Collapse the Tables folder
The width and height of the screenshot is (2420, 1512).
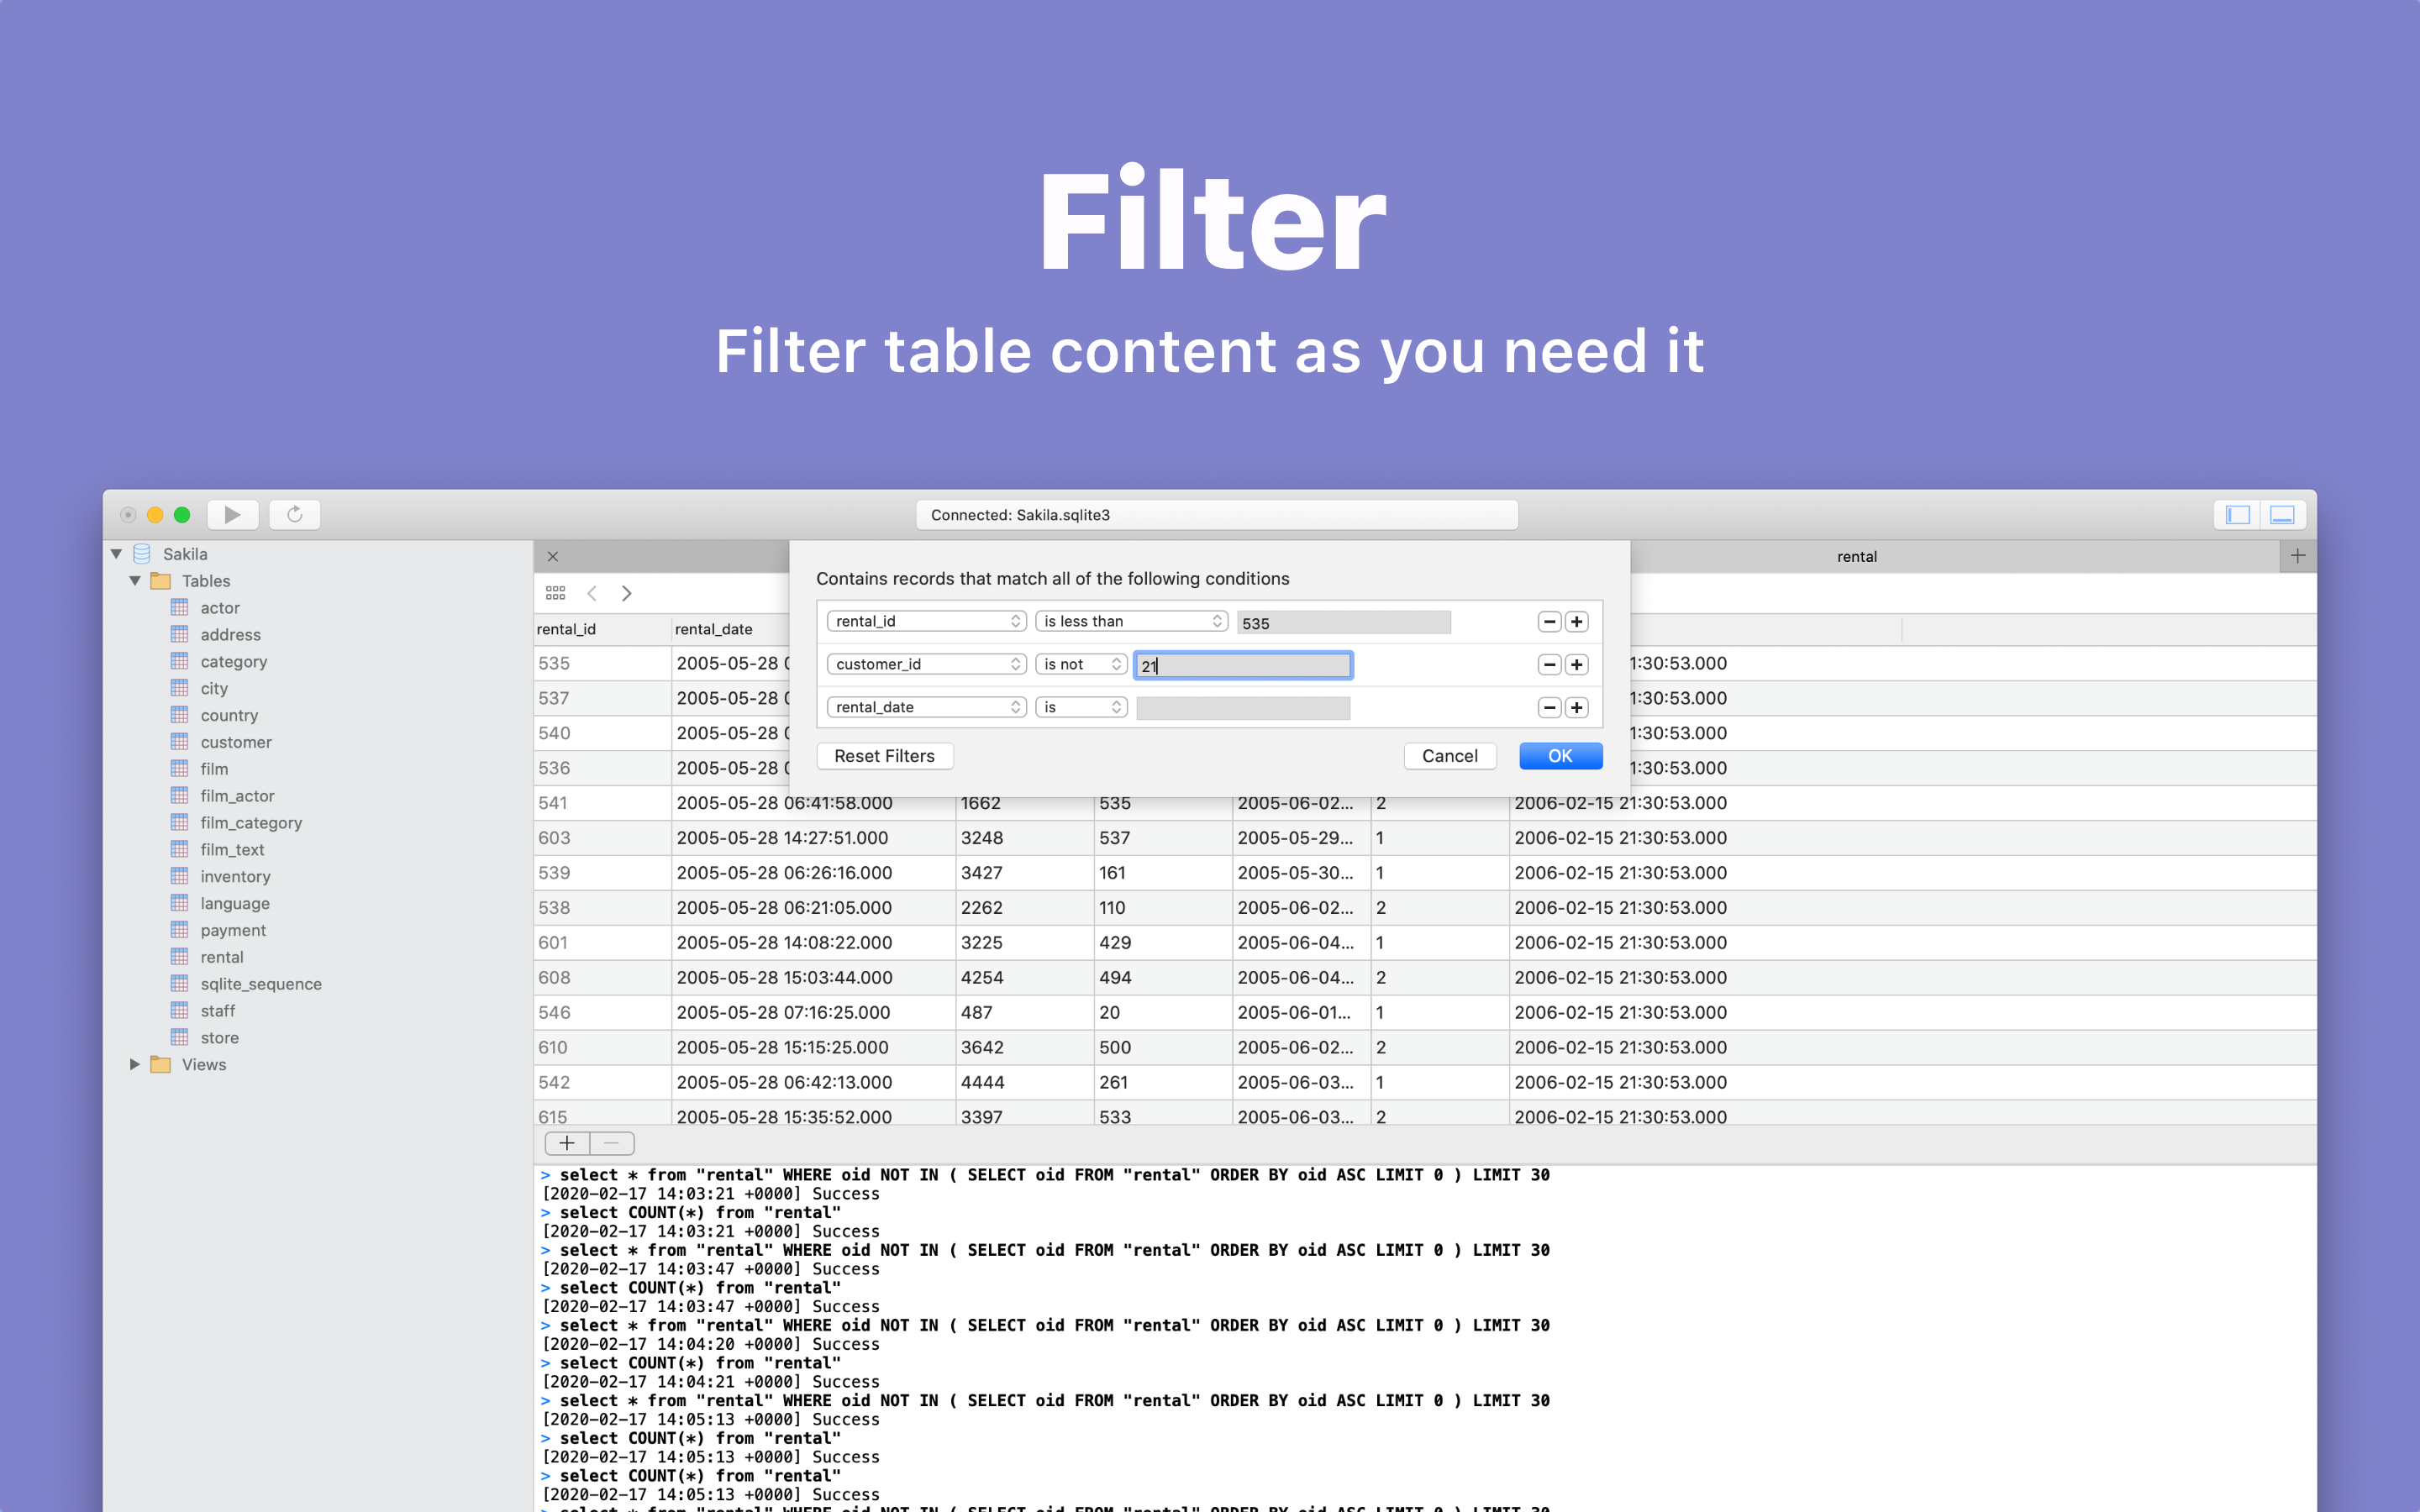(135, 581)
